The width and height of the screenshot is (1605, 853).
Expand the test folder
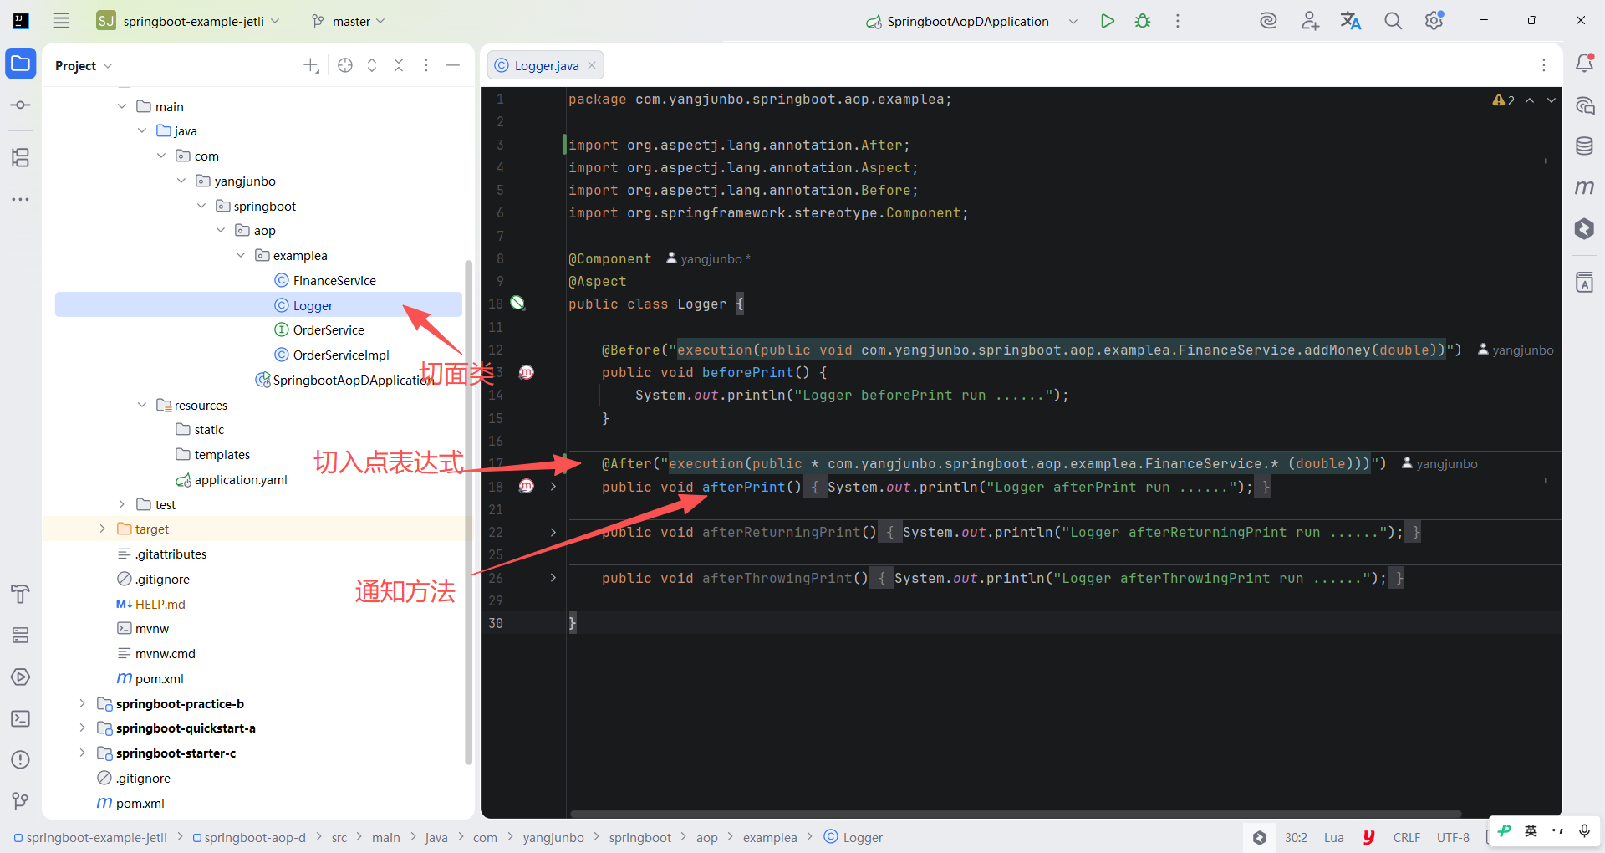coord(122,504)
